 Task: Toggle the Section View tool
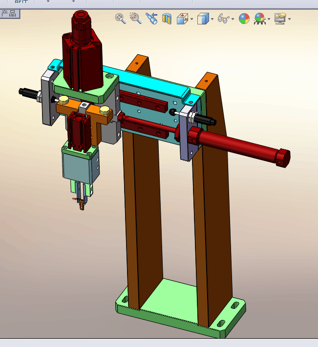tap(167, 19)
